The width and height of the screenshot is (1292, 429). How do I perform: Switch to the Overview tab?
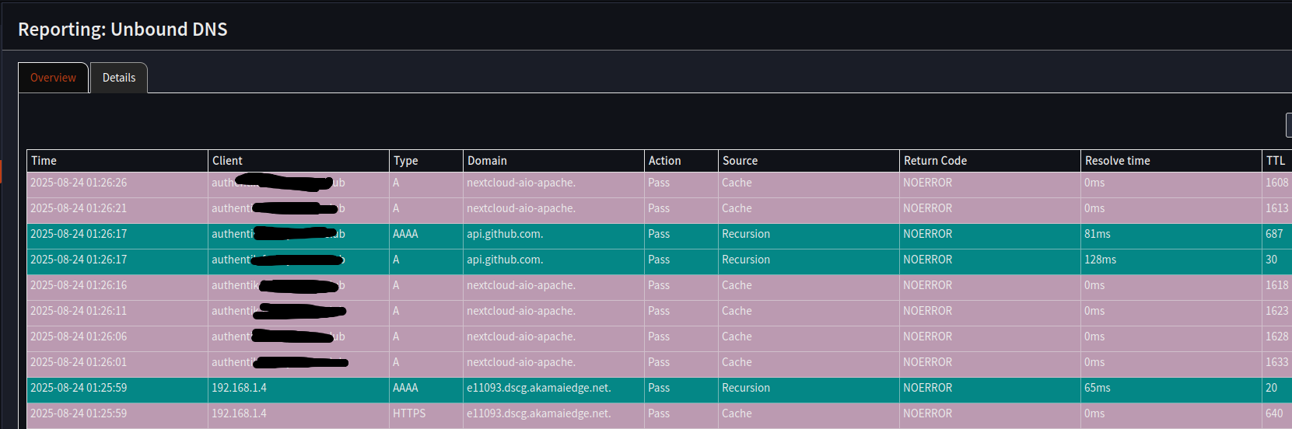click(x=53, y=78)
